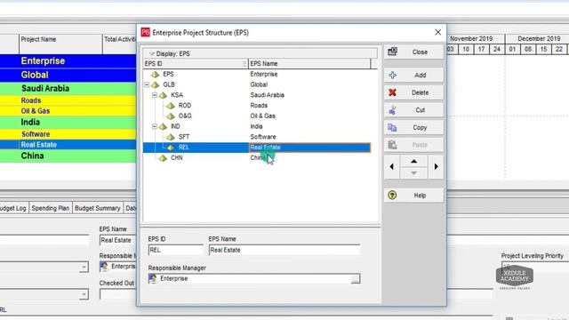Image resolution: width=569 pixels, height=320 pixels.
Task: Click the Copy pages icon
Action: [x=392, y=127]
